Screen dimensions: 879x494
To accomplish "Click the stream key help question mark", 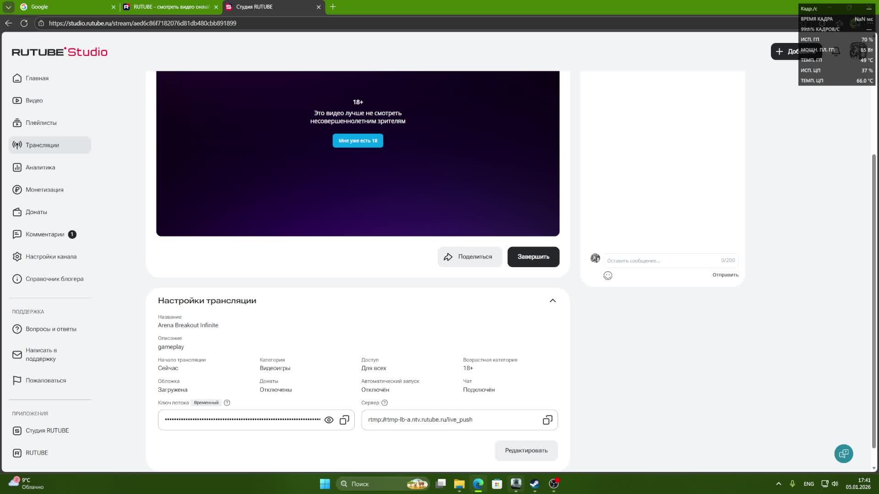I will coord(227,403).
